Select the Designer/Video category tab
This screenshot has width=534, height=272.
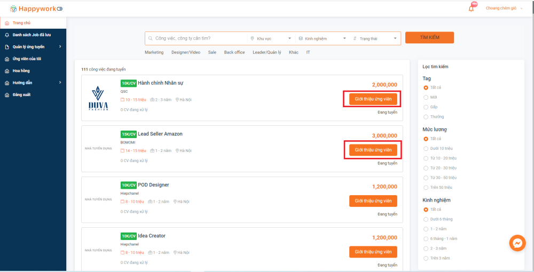pos(185,52)
